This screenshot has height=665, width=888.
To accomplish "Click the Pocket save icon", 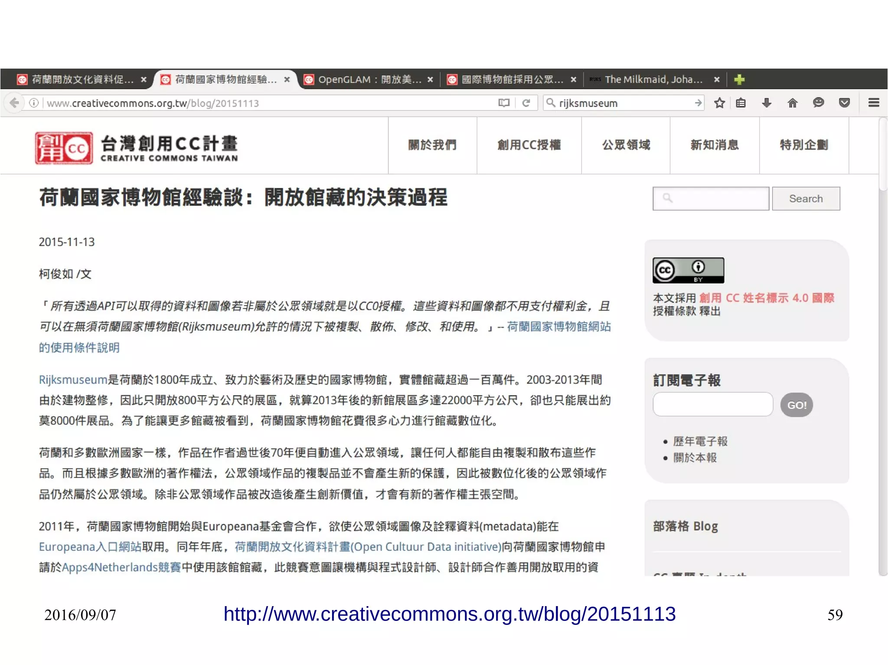I will (844, 103).
